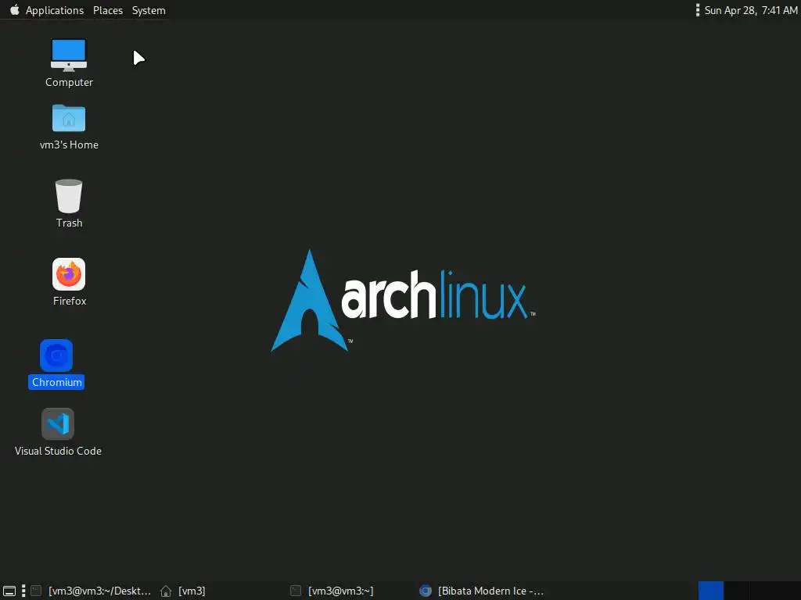
Task: Click the active blue workspace in switcher
Action: pyautogui.click(x=710, y=591)
